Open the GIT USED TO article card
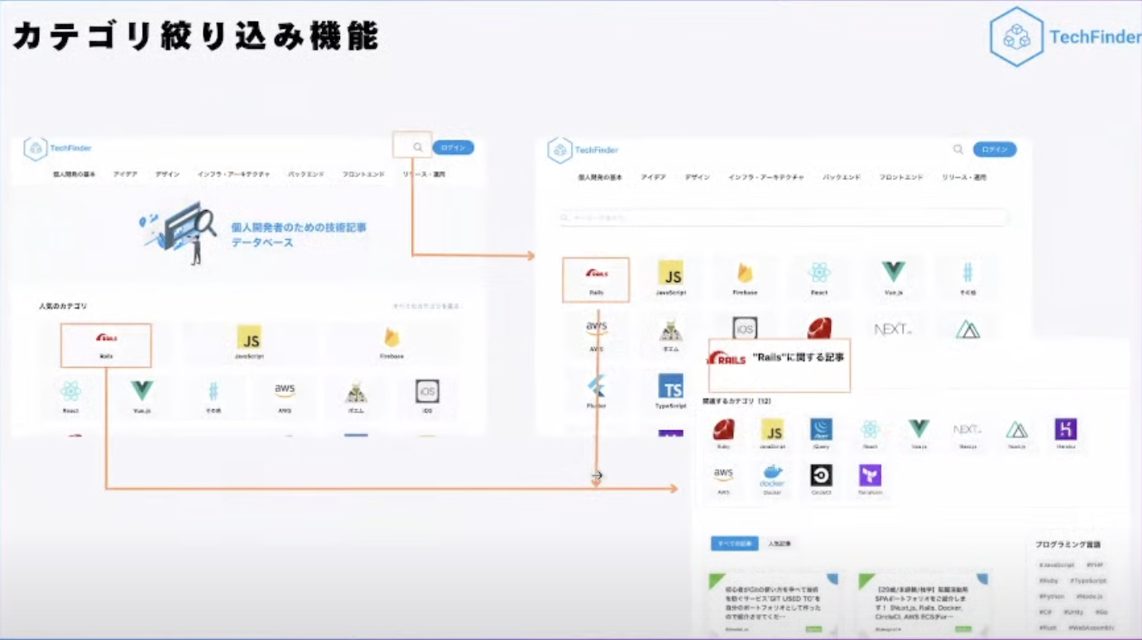The image size is (1142, 640). pos(773,605)
